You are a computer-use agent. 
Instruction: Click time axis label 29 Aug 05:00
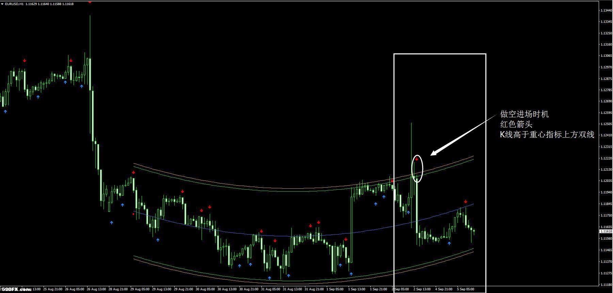coord(140,290)
